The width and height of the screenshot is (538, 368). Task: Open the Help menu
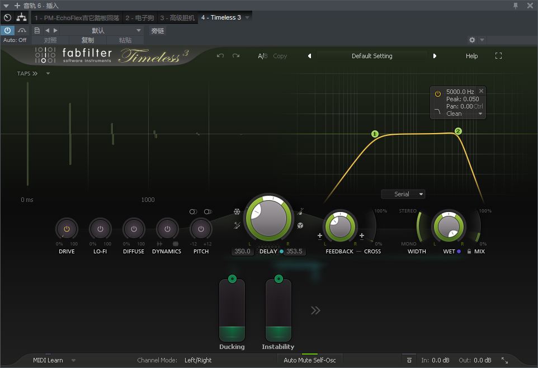tap(471, 56)
